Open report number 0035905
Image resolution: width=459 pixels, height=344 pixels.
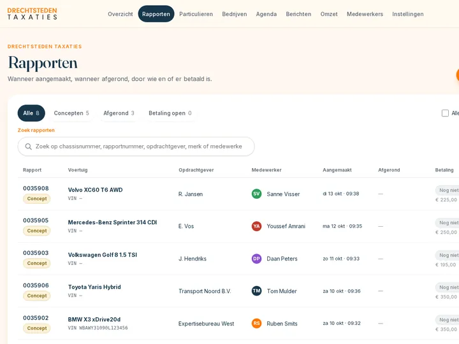click(36, 220)
